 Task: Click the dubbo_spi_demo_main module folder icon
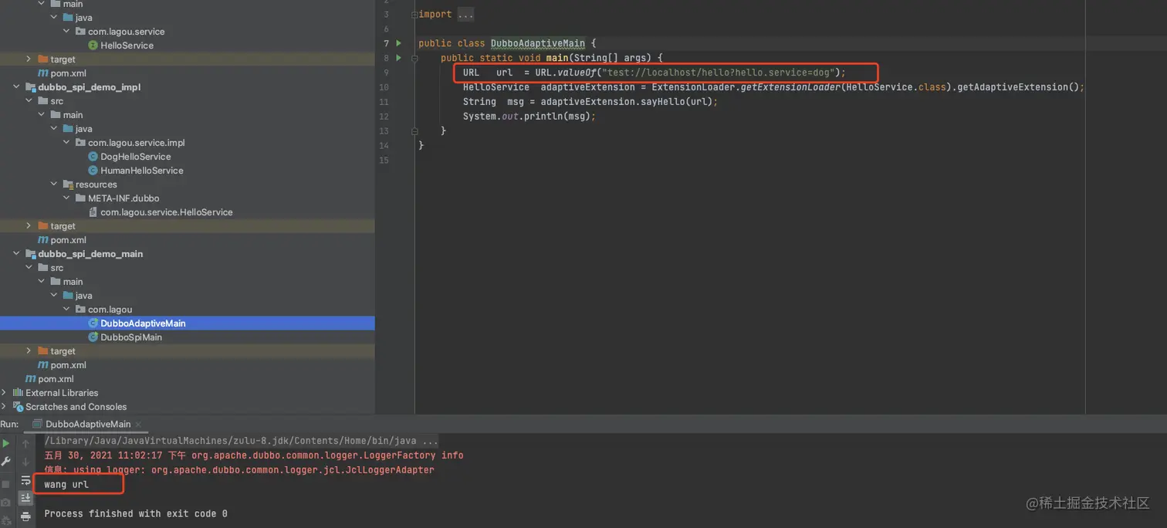pos(31,254)
